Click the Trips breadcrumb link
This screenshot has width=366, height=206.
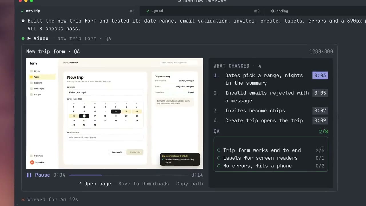click(x=65, y=62)
